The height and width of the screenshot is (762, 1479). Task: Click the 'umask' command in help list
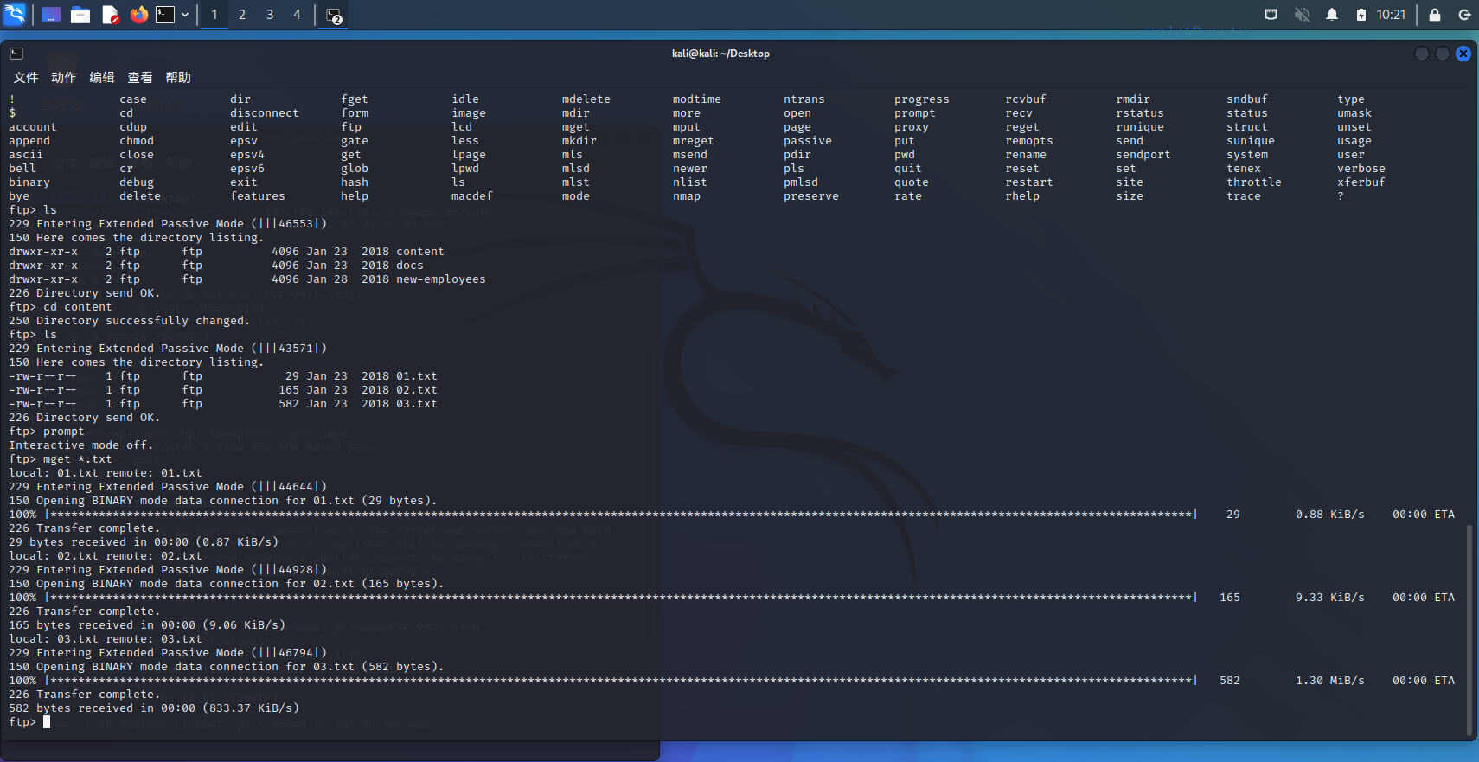click(x=1354, y=113)
